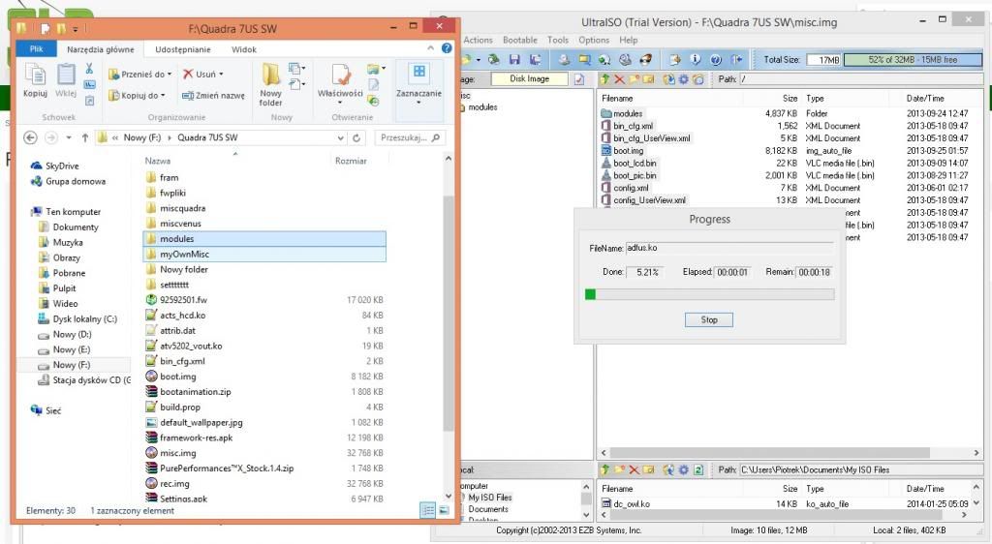992x544 pixels.
Task: Select the modules folder in Explorer list
Action: coord(264,239)
